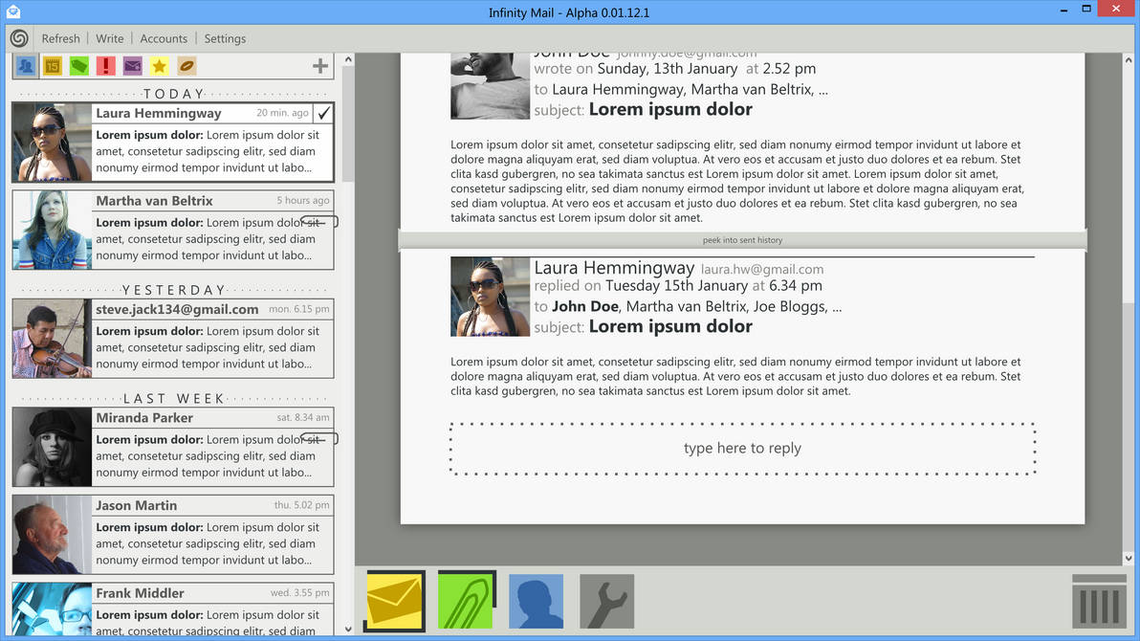Click Frank Middler's avatar photo
The width and height of the screenshot is (1140, 641).
[53, 609]
